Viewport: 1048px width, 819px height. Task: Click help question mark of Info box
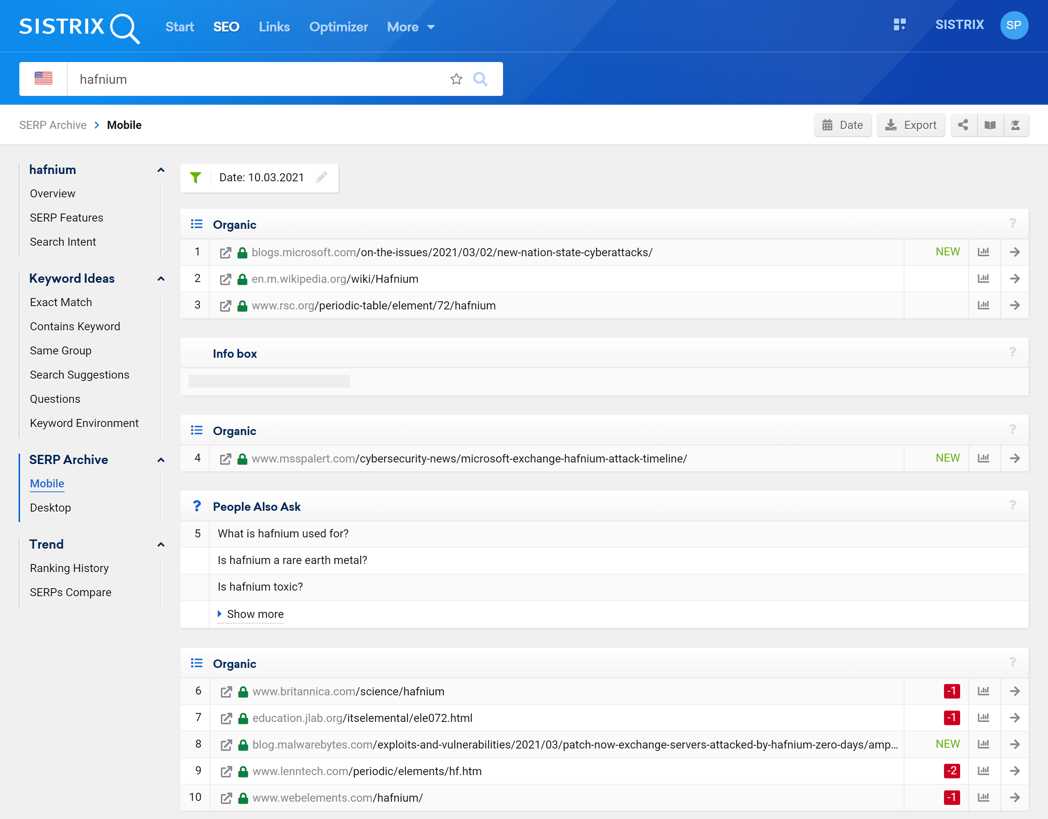pos(1013,352)
